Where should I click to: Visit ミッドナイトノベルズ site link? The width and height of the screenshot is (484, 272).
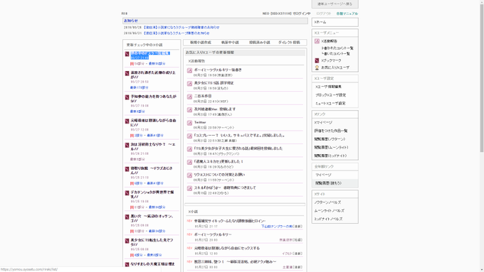tap(328, 219)
